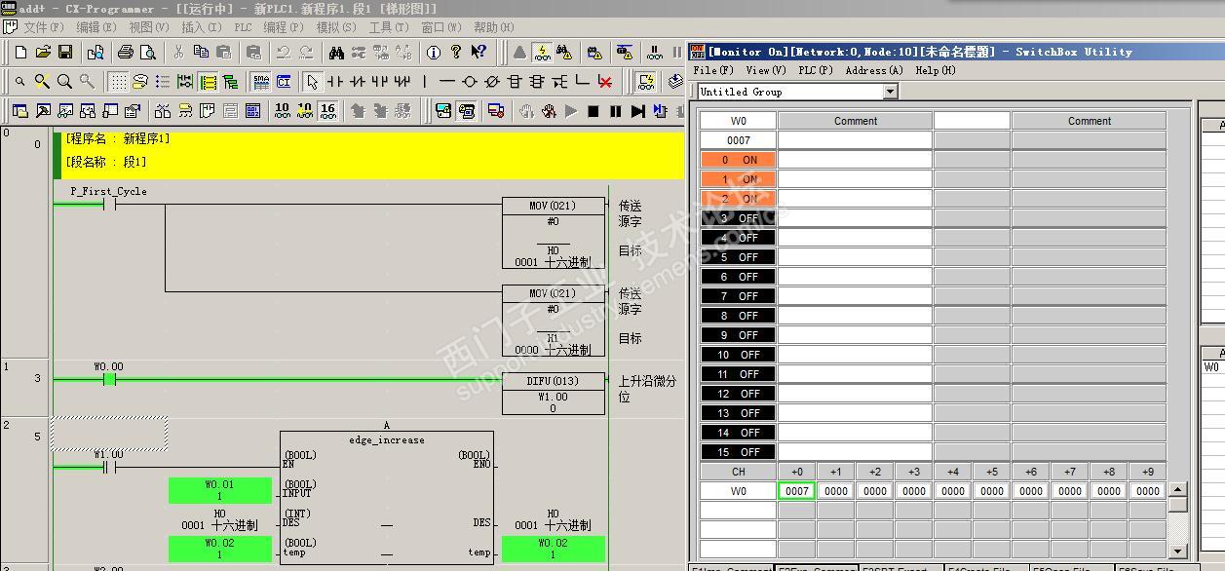Select edge_increase function block
This screenshot has width=1225, height=571.
tap(387, 497)
